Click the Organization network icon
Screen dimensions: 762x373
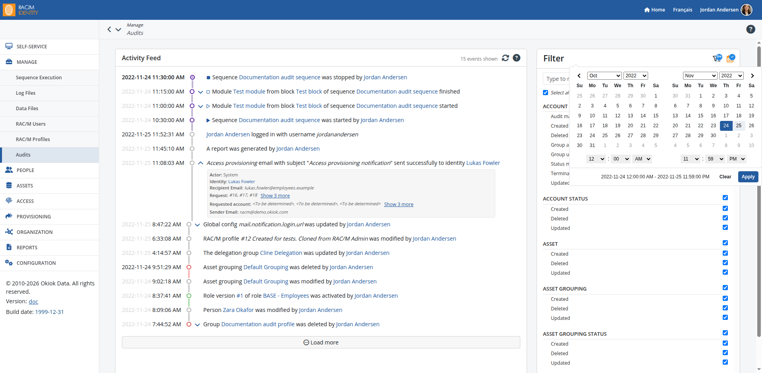pyautogui.click(x=9, y=232)
